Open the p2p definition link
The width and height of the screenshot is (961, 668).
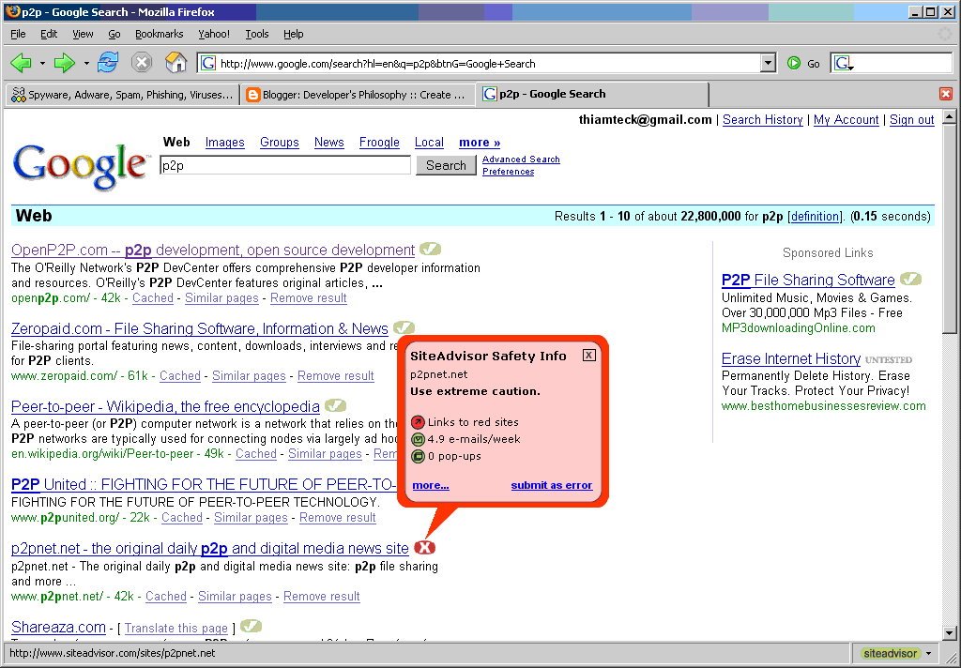tap(815, 217)
